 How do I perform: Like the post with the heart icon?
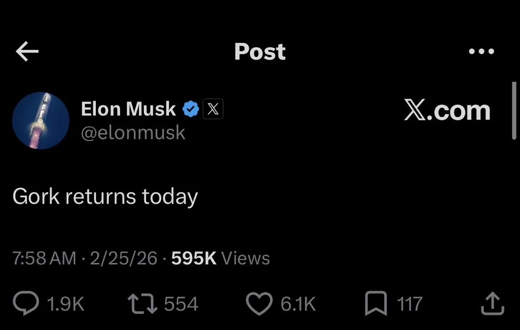[x=260, y=304]
